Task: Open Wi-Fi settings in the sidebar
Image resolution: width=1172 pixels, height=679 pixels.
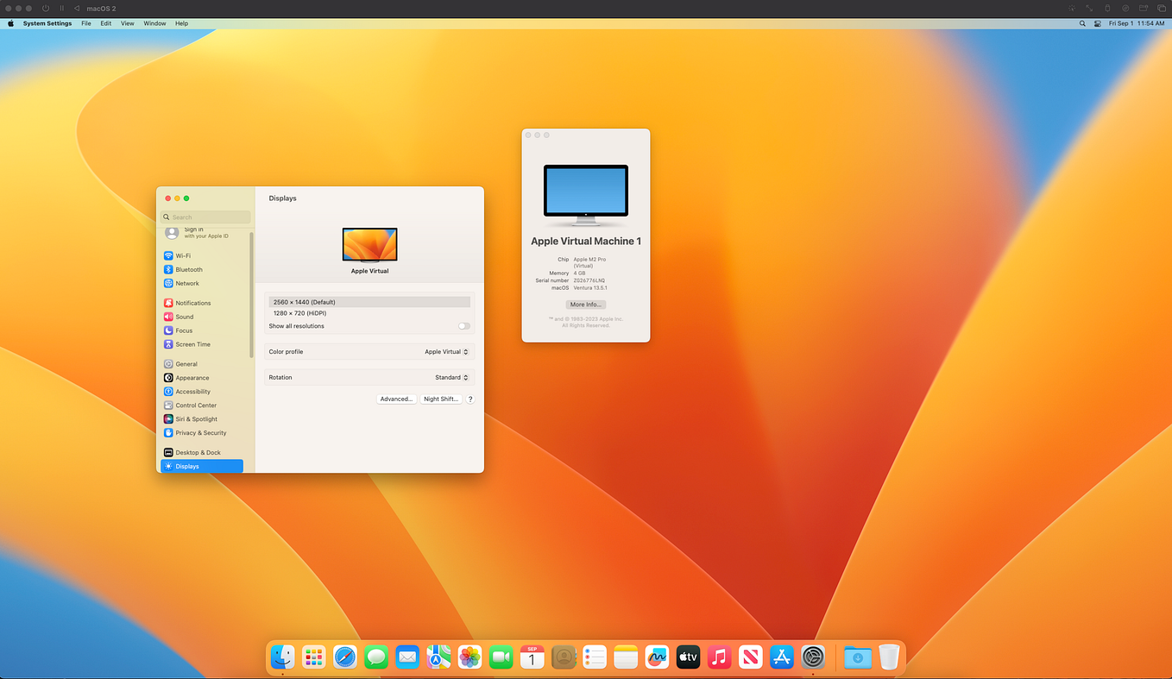Action: click(182, 255)
